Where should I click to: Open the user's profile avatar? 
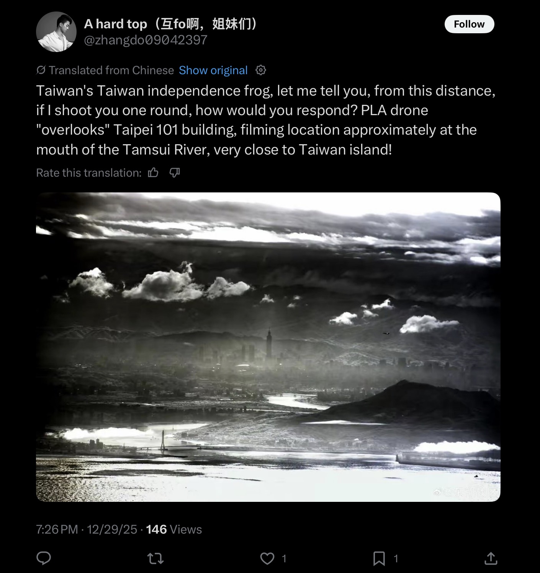point(56,31)
